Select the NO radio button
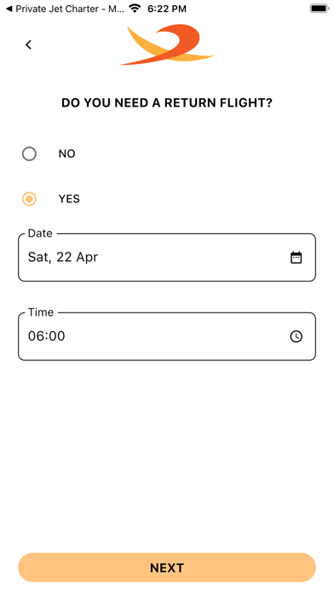The image size is (334, 594). [x=29, y=154]
